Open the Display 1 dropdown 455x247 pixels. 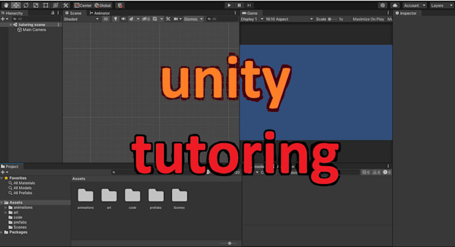pyautogui.click(x=252, y=19)
